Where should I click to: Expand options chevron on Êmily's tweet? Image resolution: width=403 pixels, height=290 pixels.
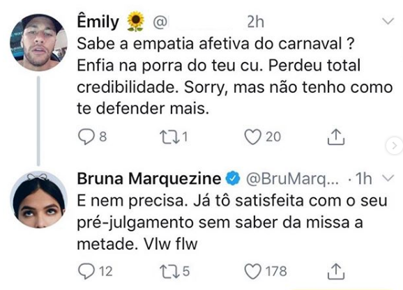388,21
